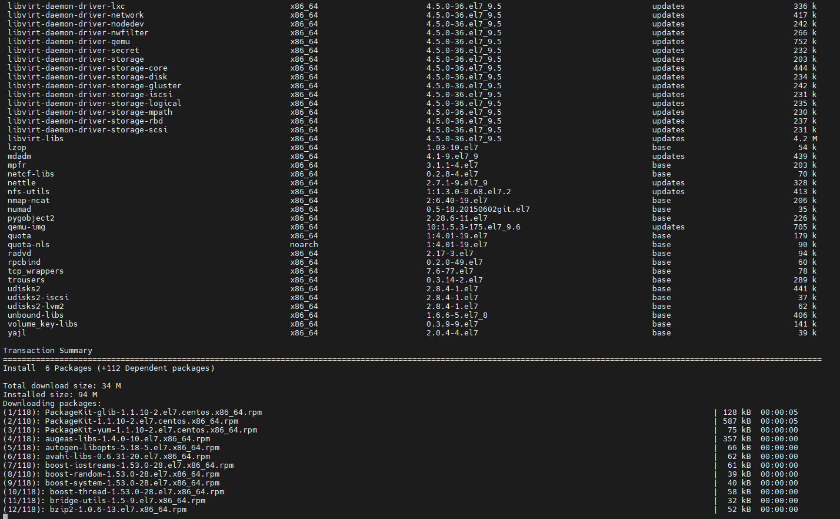The image size is (840, 519).
Task: Select the udisks2-lvm2 package name
Action: pos(35,307)
